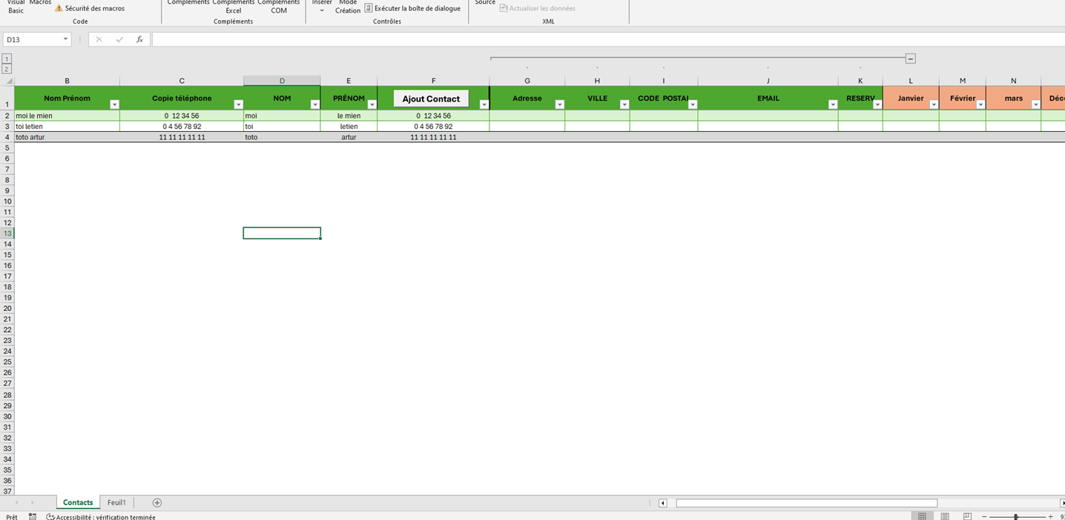The height and width of the screenshot is (520, 1065).
Task: Click the Page Break Preview icon
Action: point(966,516)
